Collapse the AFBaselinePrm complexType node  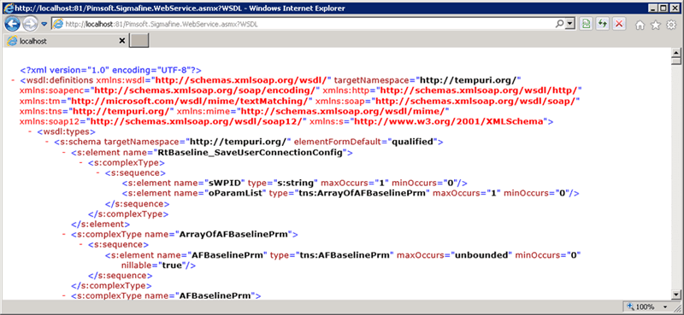(x=64, y=296)
